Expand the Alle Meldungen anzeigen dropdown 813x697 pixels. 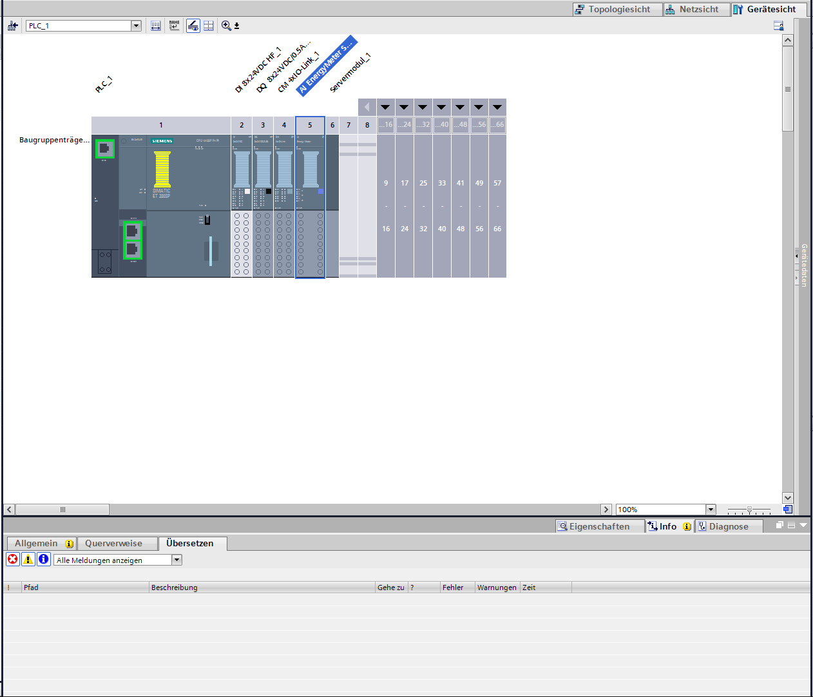(x=177, y=560)
